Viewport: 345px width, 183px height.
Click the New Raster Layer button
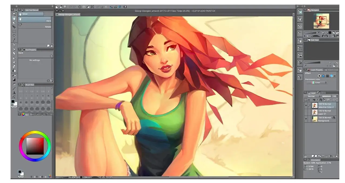tap(313, 156)
